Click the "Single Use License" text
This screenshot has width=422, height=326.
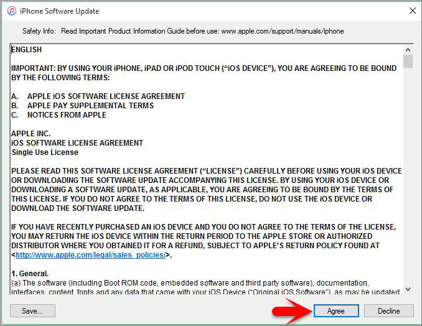45,152
